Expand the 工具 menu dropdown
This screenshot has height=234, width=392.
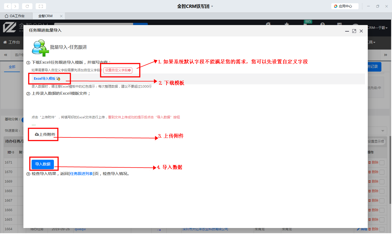coord(372,42)
